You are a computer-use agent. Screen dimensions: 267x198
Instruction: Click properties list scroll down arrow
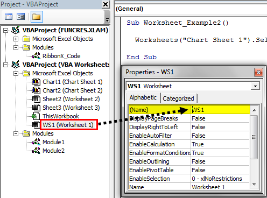tap(254, 185)
